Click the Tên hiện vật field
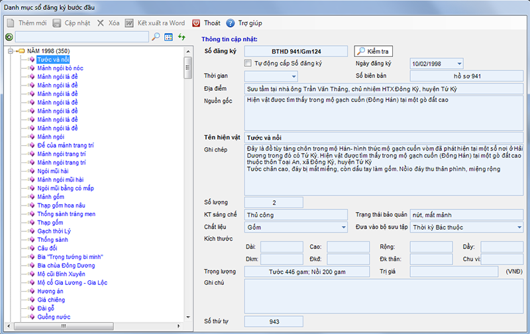The width and height of the screenshot is (530, 334). tap(384, 138)
